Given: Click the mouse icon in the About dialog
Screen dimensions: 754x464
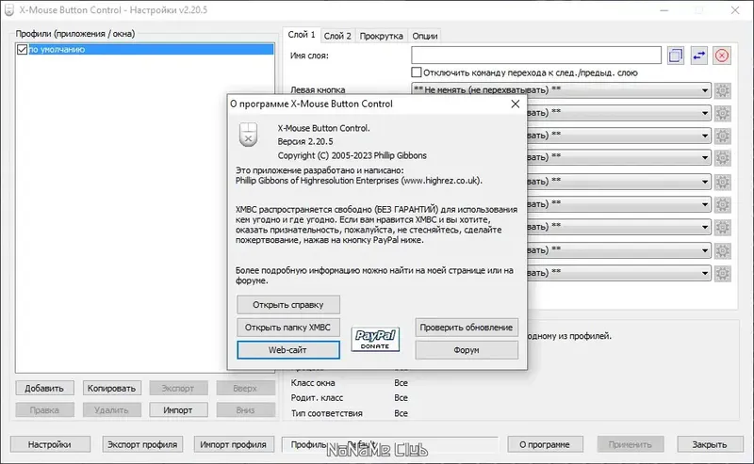Looking at the screenshot, I should point(248,135).
